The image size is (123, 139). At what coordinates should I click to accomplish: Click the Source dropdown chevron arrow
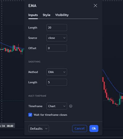pos(64,38)
